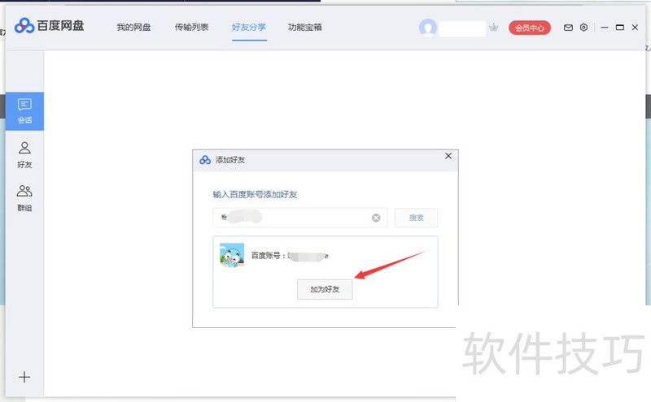Click the 搜索 button
This screenshot has width=651, height=402.
click(416, 218)
